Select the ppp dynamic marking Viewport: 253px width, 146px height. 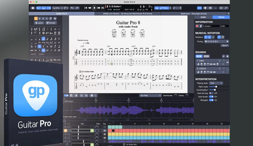[32, 50]
